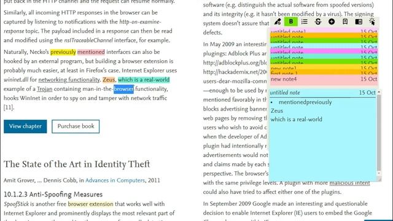Open the 'new note4' pink note

[324, 79]
